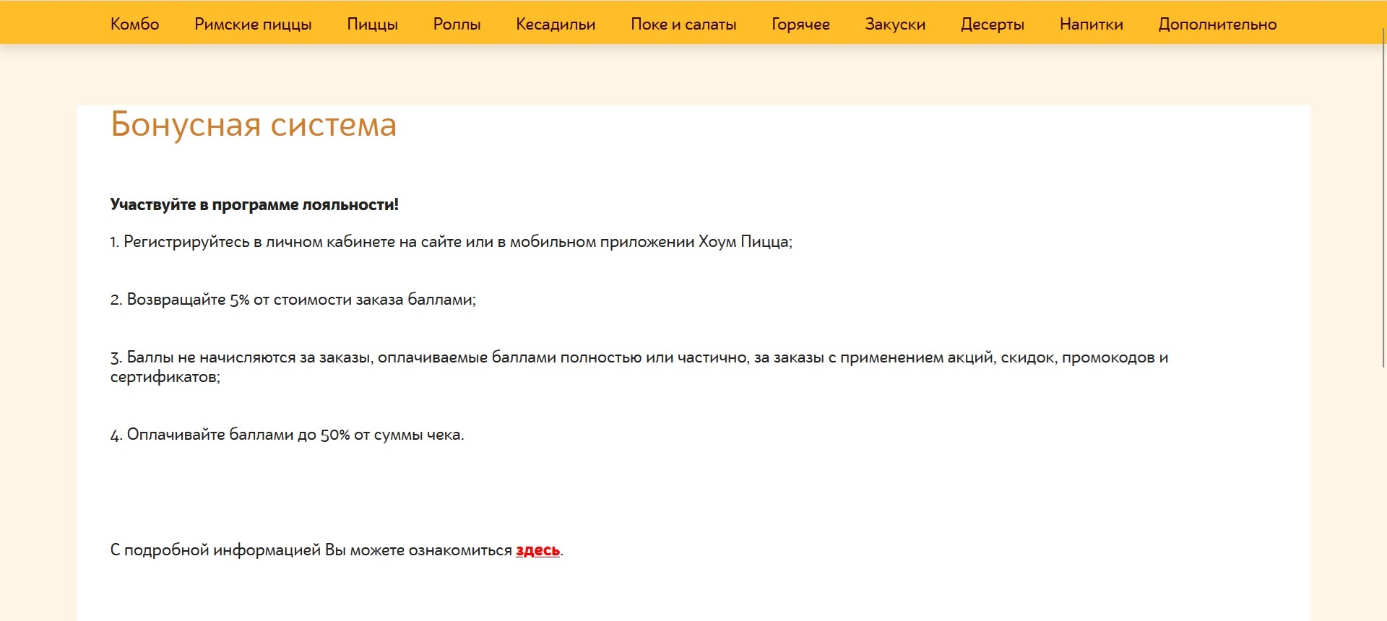Follow the red 'здесь' link
Viewport: 1387px width, 621px height.
point(537,550)
